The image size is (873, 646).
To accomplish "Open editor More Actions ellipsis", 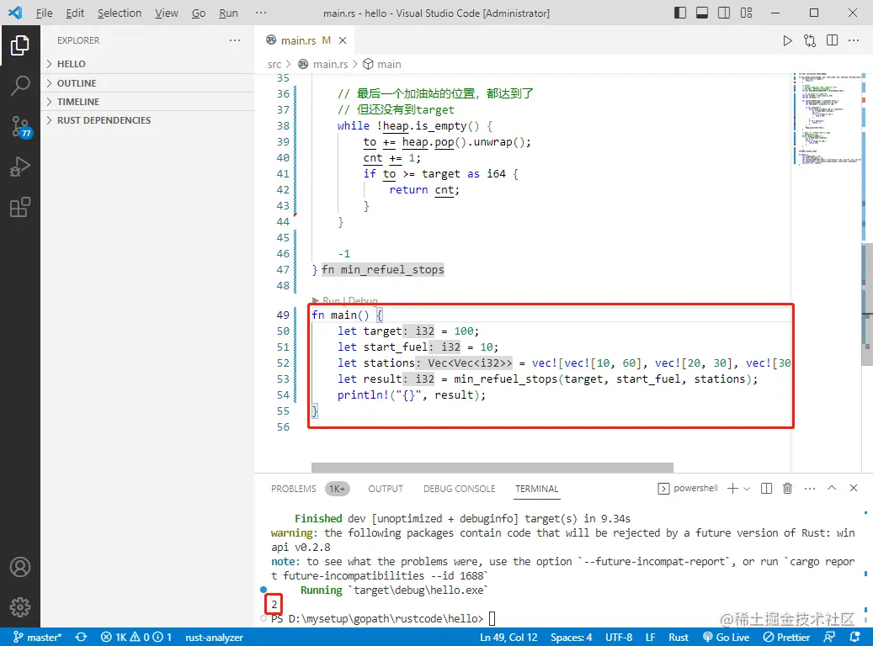I will click(854, 40).
